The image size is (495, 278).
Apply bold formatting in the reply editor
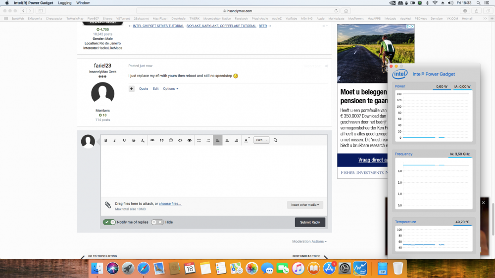tap(106, 140)
